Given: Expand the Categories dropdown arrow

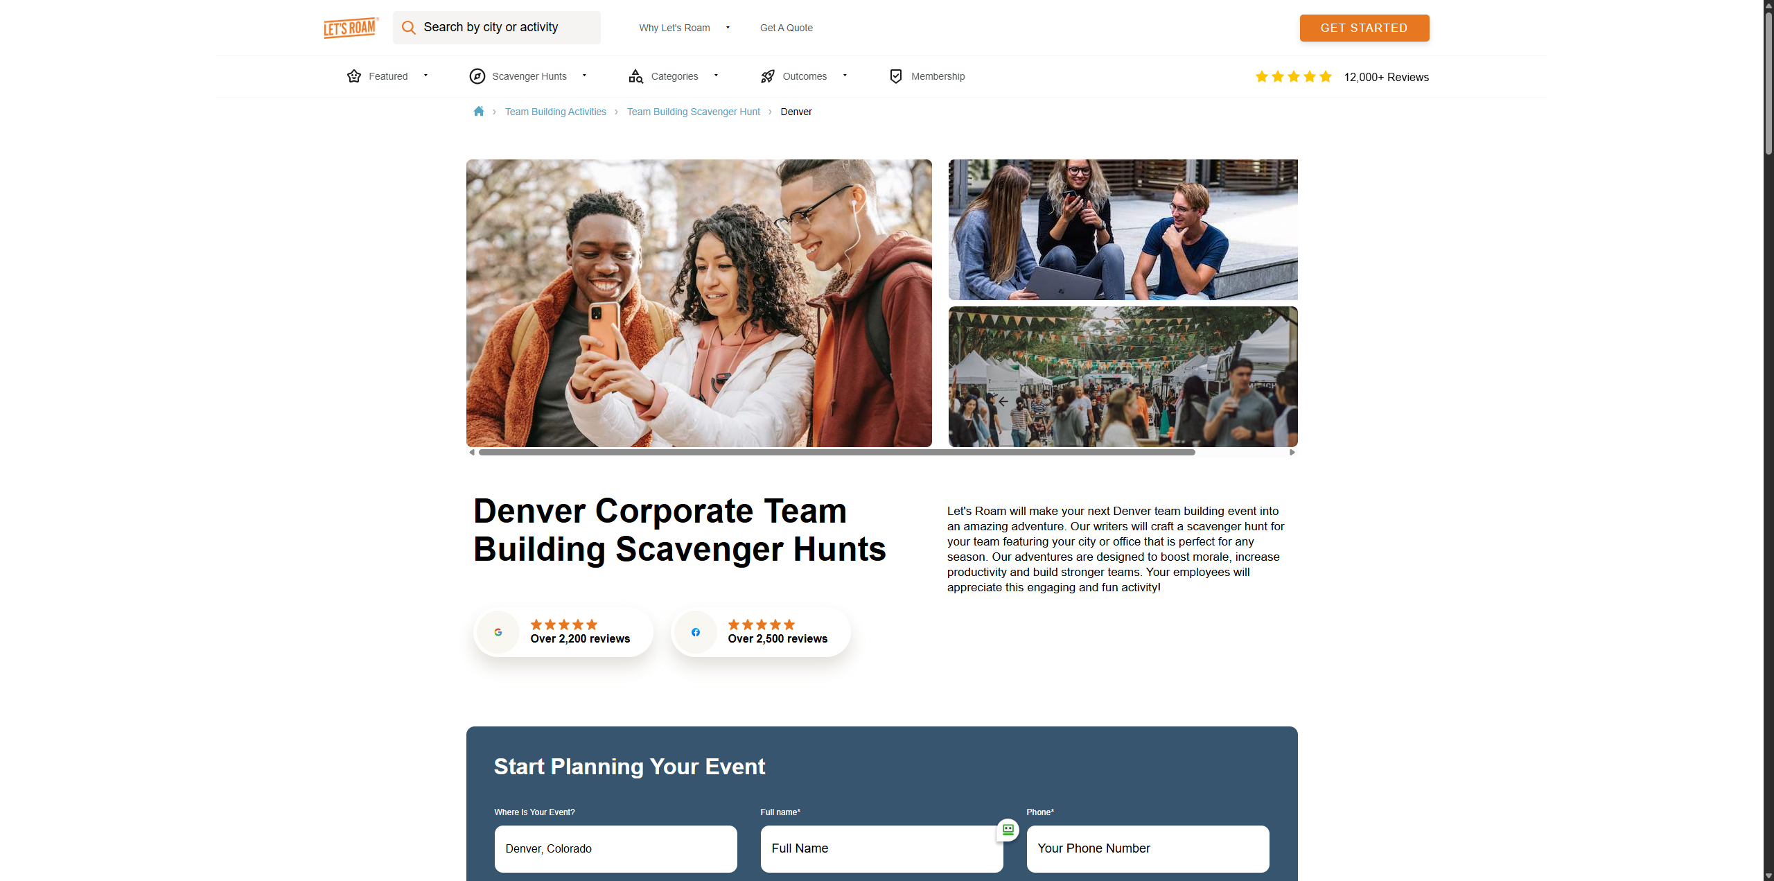Looking at the screenshot, I should [716, 76].
